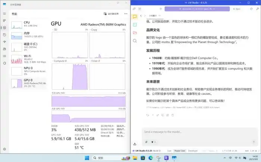Click shared GPU memory usage graph
This screenshot has height=162, width=261.
89,116
